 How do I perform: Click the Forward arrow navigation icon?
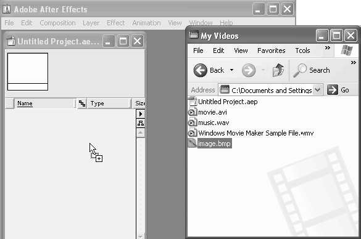[x=249, y=70]
